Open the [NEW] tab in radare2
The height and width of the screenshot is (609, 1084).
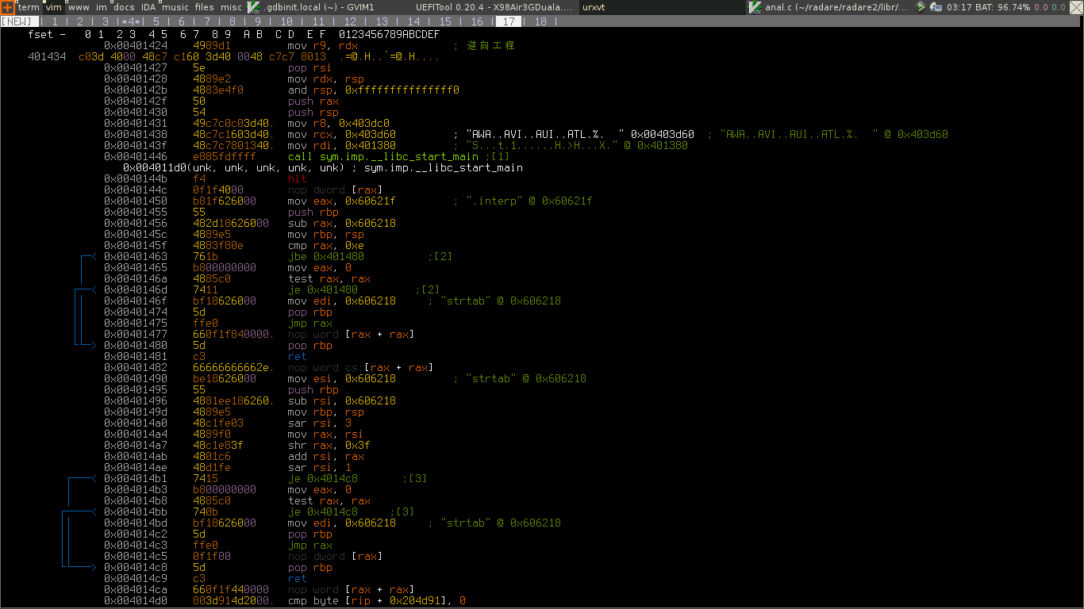pyautogui.click(x=19, y=21)
